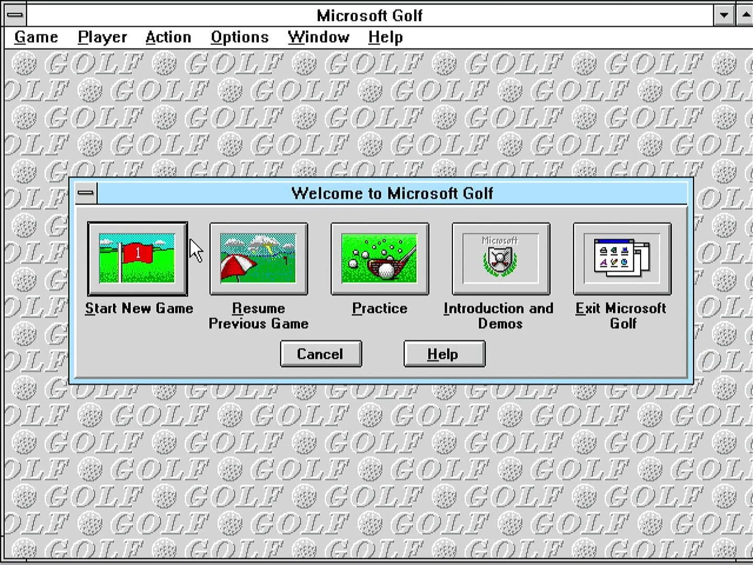The height and width of the screenshot is (565, 753).
Task: Click the Cancel button
Action: pos(321,354)
